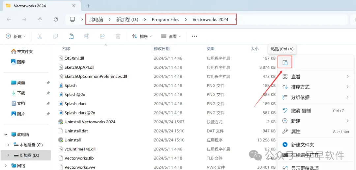356x170 pixels.
Task: Open the 新建 dropdown in toolbar
Action: (16, 36)
